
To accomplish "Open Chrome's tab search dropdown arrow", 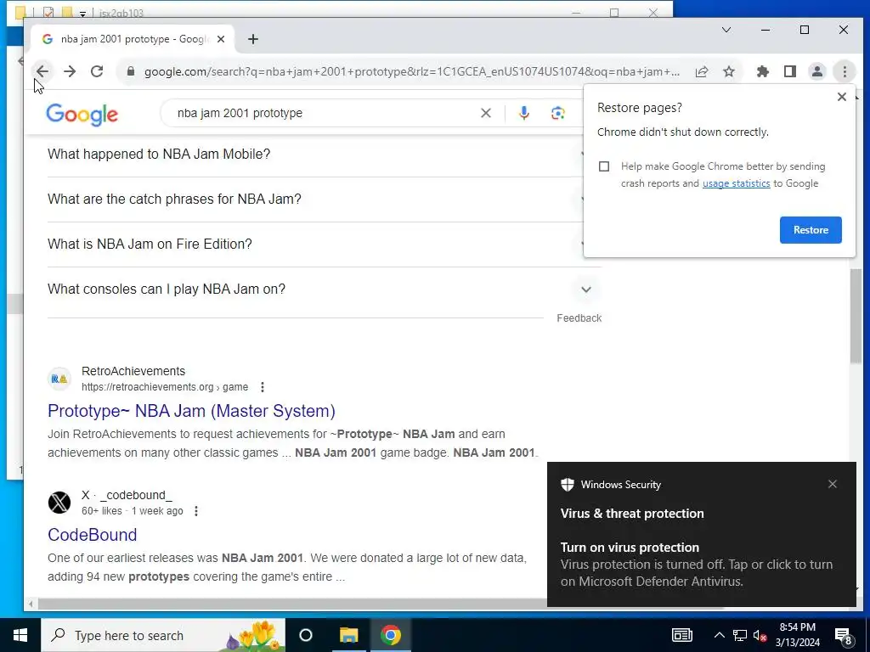I will [726, 30].
